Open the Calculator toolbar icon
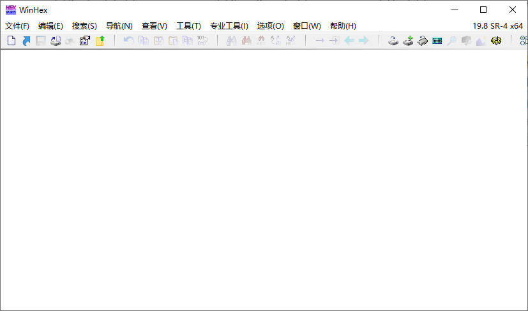This screenshot has width=528, height=311. tap(437, 41)
